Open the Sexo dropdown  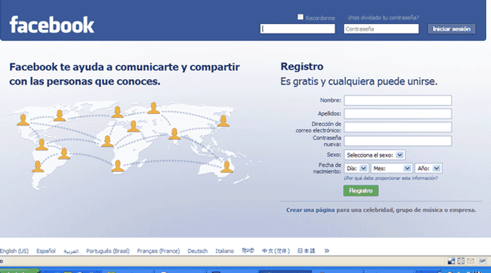click(x=375, y=155)
